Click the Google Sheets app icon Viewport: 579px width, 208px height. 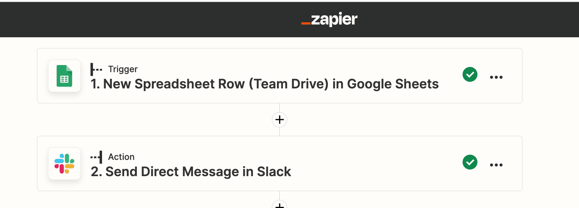coord(64,76)
